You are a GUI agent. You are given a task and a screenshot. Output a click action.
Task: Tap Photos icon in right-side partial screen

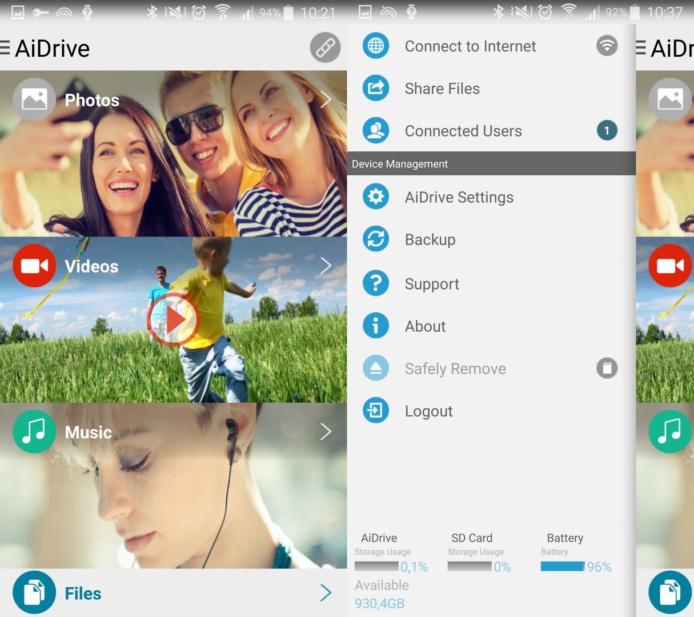670,99
